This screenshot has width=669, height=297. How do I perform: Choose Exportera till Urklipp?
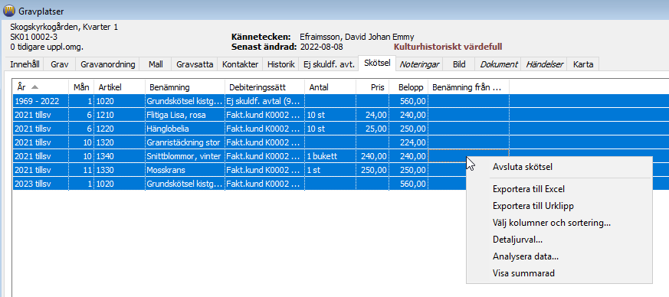(559, 206)
